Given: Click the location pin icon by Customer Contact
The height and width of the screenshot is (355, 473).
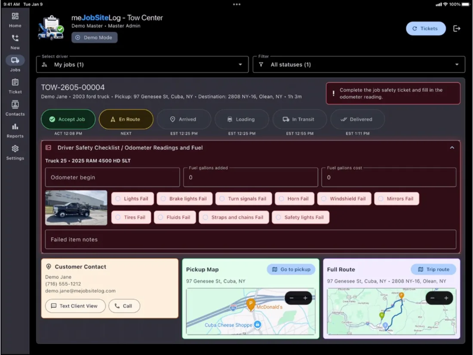Looking at the screenshot, I should click(x=49, y=266).
